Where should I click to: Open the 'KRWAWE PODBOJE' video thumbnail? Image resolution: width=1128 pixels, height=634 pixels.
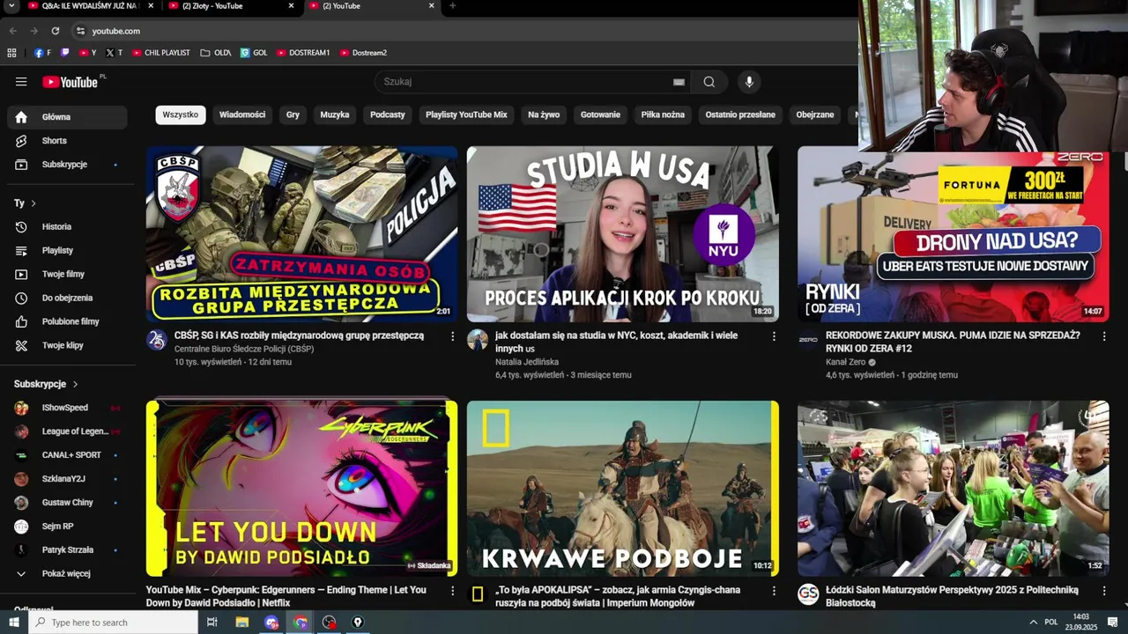pyautogui.click(x=623, y=489)
